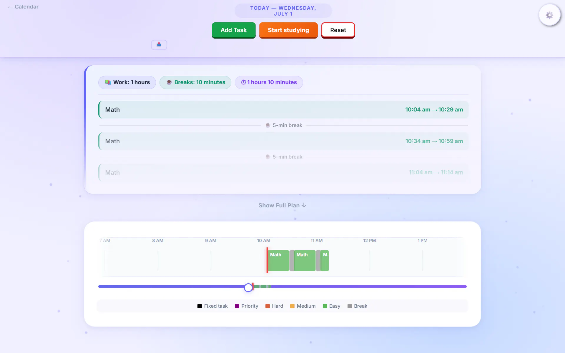This screenshot has width=565, height=353.
Task: Click the green Easy legend swatch
Action: click(325, 306)
